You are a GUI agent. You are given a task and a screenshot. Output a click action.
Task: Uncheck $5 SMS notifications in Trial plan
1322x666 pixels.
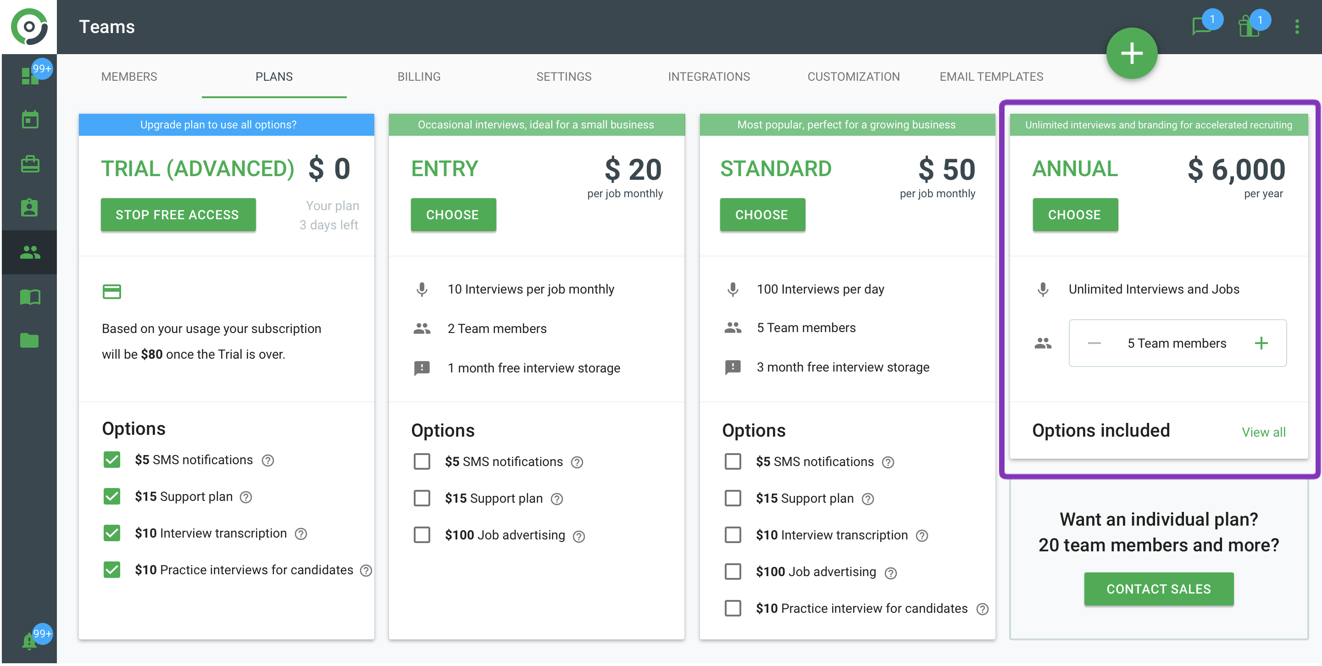[x=111, y=460]
